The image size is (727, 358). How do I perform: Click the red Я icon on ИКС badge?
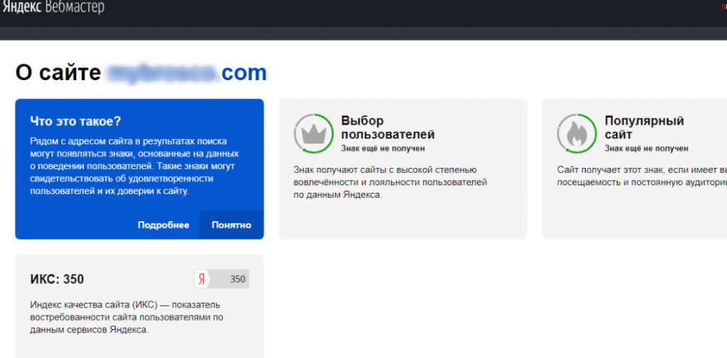pyautogui.click(x=202, y=279)
